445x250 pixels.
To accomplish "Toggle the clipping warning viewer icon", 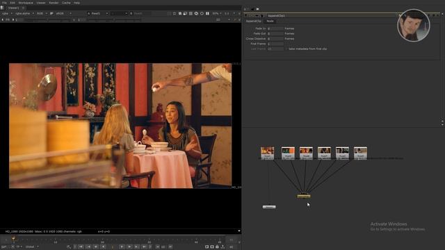I will click(179, 13).
